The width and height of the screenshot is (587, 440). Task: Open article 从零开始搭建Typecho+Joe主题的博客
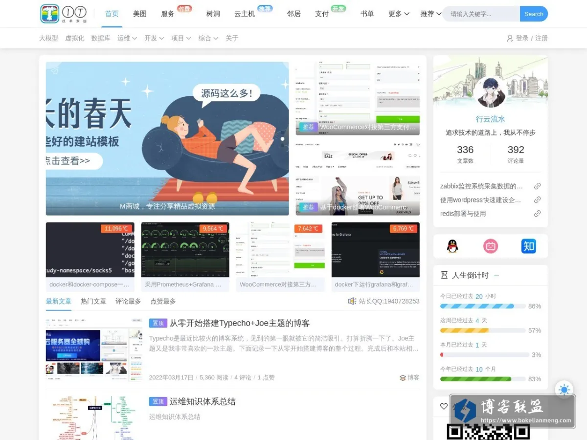coord(240,323)
